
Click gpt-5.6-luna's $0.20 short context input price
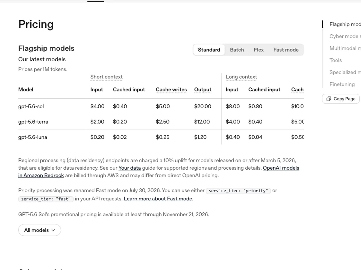coord(97,137)
